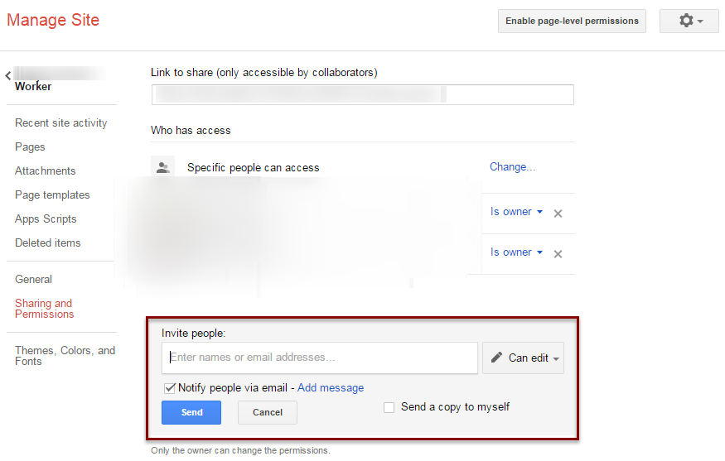Viewport: 725px width, 461px height.
Task: Click the Change... access link
Action: tap(512, 166)
